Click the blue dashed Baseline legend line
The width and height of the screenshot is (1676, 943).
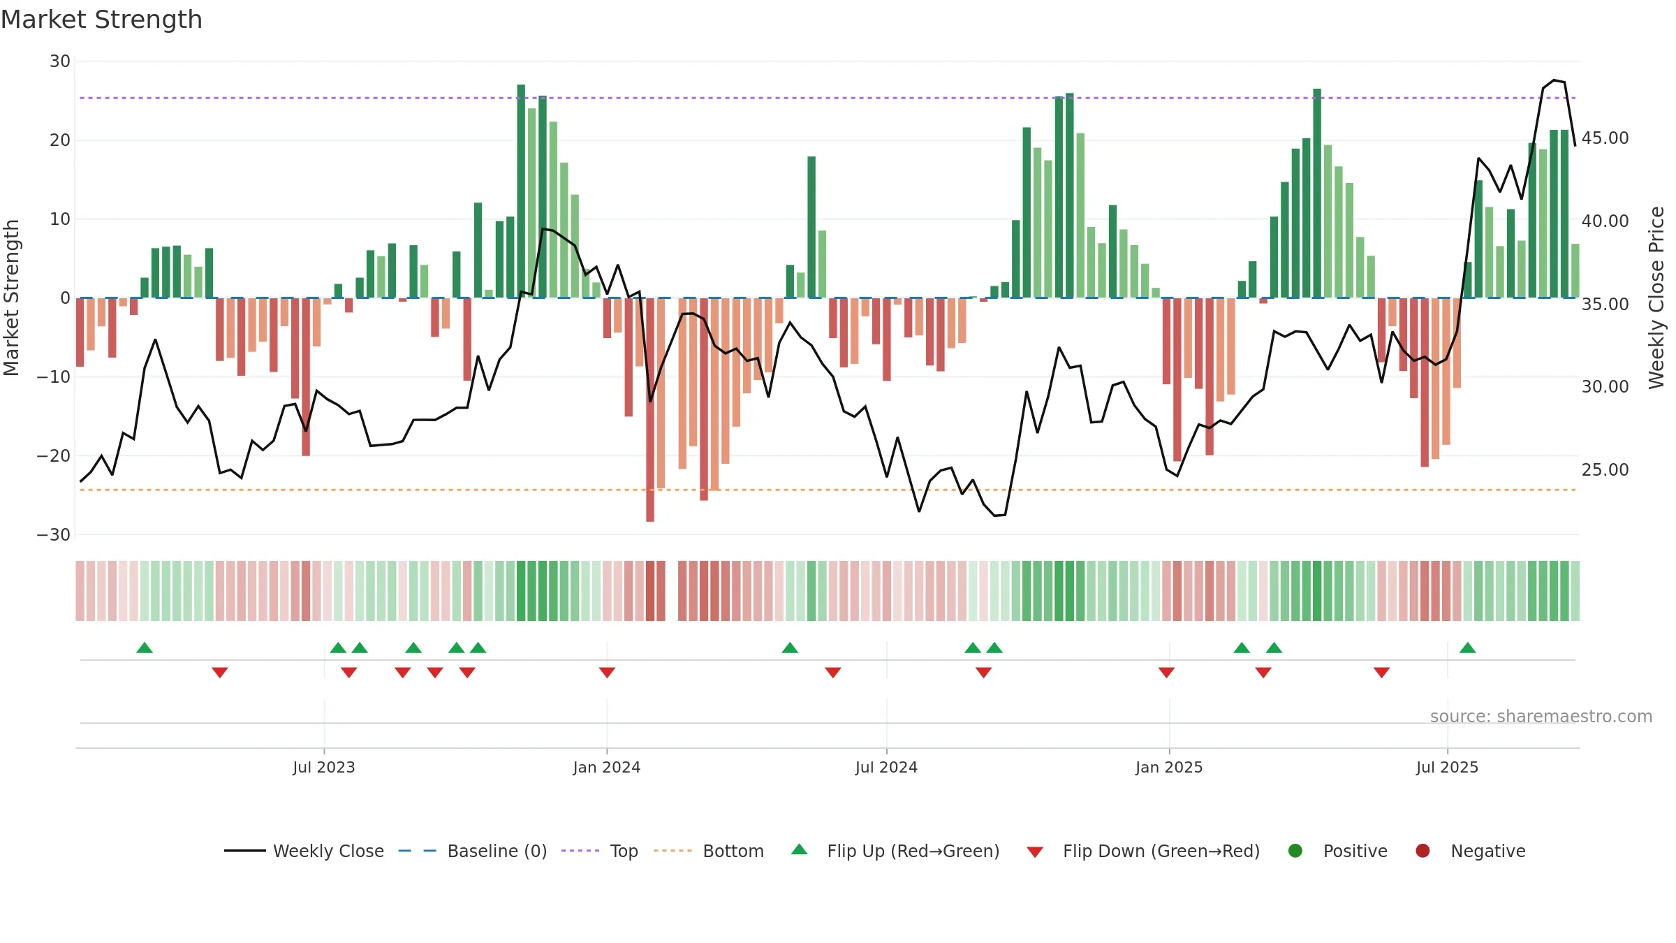[x=418, y=851]
